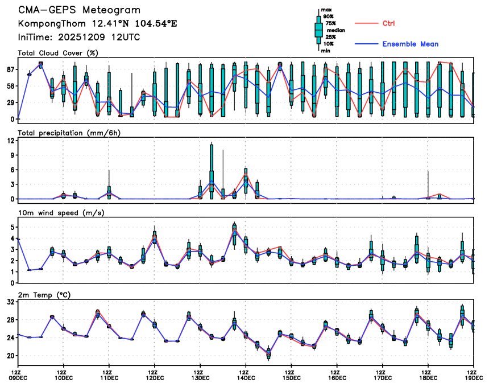Click the tallest precipitation box reaching near 12 mm
Image resolution: width=489 pixels, height=387 pixels.
212,171
